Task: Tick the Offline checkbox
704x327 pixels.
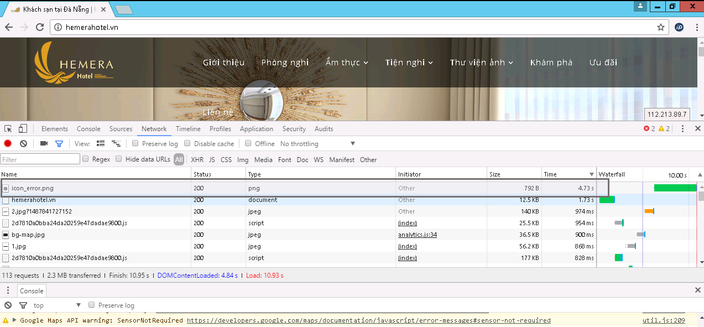Action: [x=248, y=144]
